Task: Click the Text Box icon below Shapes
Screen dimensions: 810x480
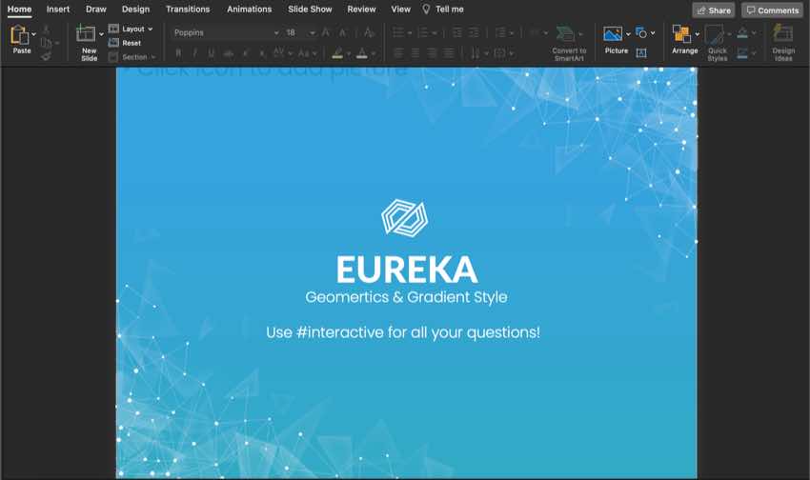Action: (x=641, y=52)
